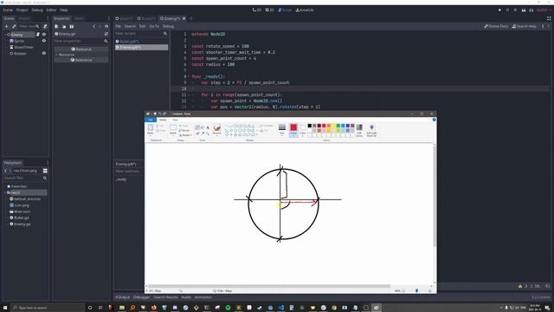The height and width of the screenshot is (312, 554).
Task: Click the Filter scripts search field
Action: pyautogui.click(x=140, y=33)
